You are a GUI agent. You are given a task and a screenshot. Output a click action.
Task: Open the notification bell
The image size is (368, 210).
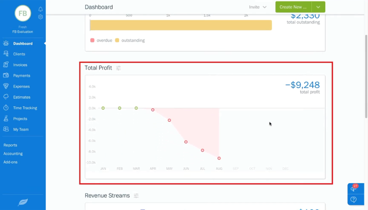click(40, 9)
